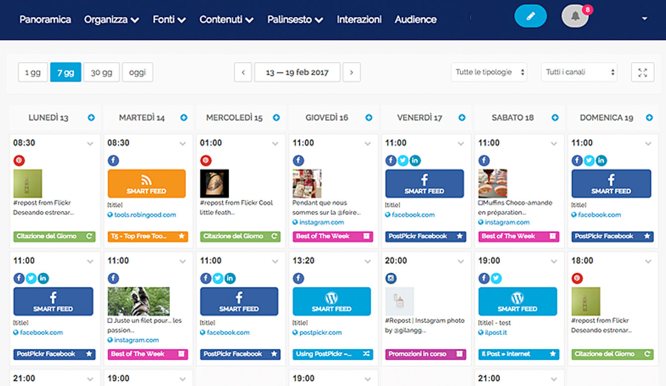Go to the Audience section
The width and height of the screenshot is (666, 386).
click(x=416, y=19)
